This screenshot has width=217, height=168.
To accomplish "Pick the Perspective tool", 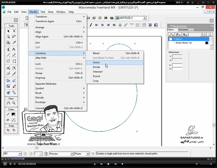I will tap(8, 80).
